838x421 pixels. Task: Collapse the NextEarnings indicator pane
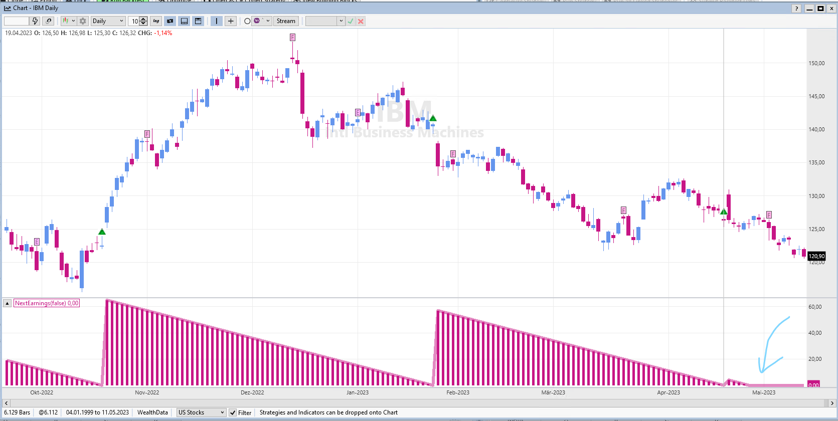click(8, 303)
